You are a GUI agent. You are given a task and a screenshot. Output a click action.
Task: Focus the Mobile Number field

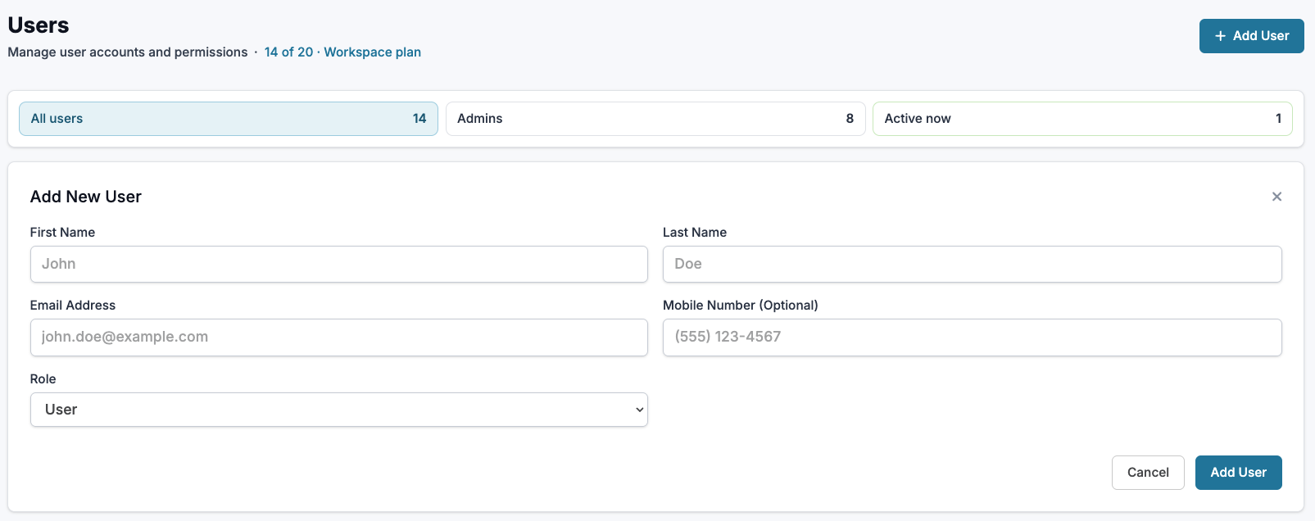(972, 338)
